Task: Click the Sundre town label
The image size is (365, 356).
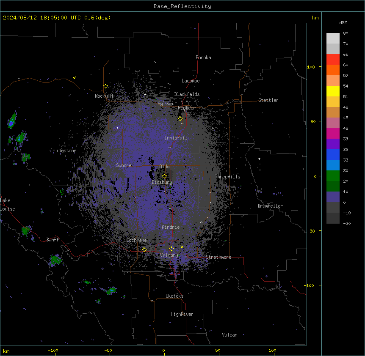Action: 124,165
